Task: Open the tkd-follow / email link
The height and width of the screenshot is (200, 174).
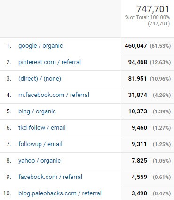Action: [x=42, y=128]
